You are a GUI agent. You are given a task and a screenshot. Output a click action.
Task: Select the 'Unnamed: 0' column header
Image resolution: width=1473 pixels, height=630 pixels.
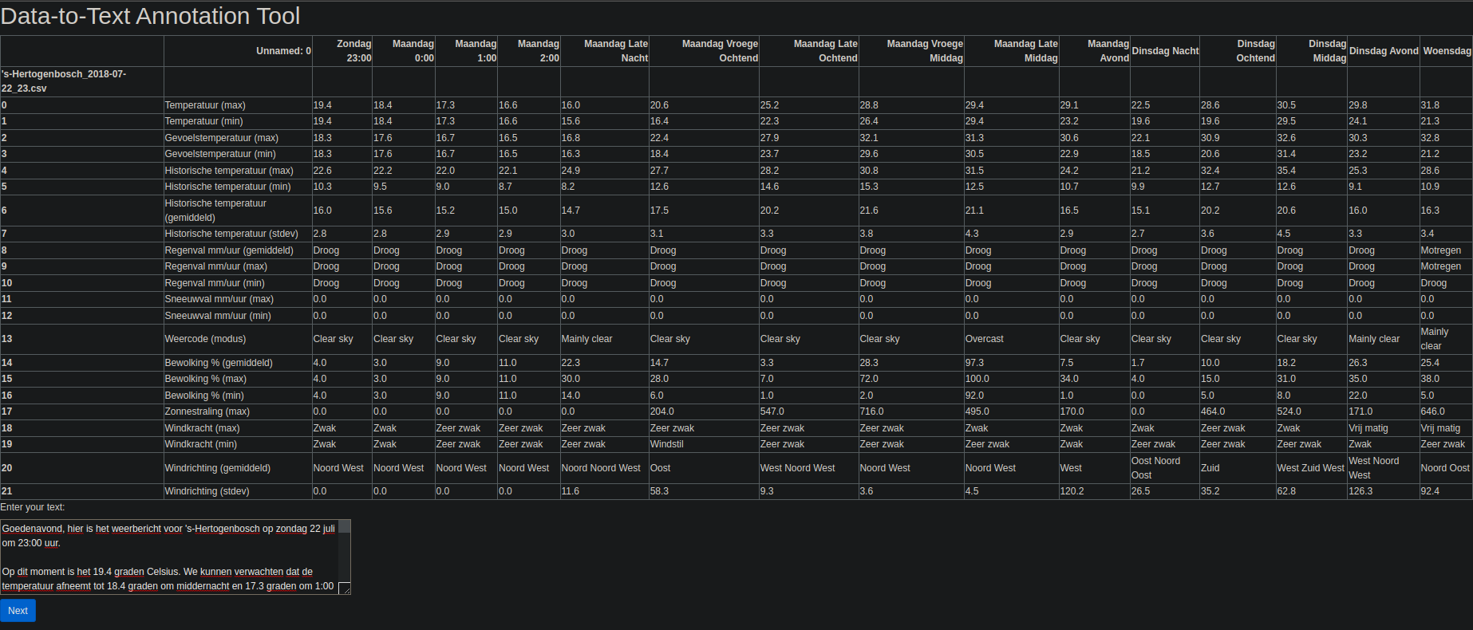(283, 51)
